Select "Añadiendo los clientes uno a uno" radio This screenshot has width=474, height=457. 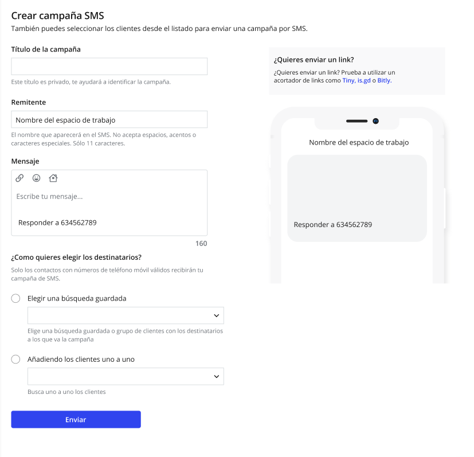[x=16, y=360]
